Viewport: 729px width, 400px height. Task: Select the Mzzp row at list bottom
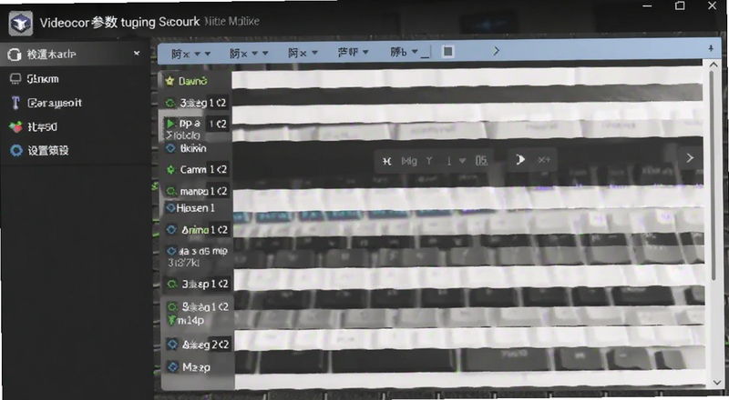click(197, 367)
